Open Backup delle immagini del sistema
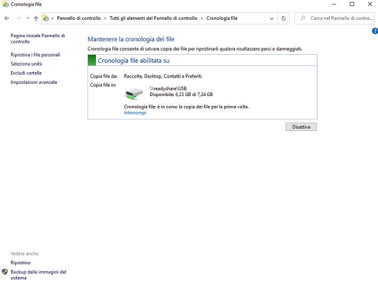 point(38,275)
